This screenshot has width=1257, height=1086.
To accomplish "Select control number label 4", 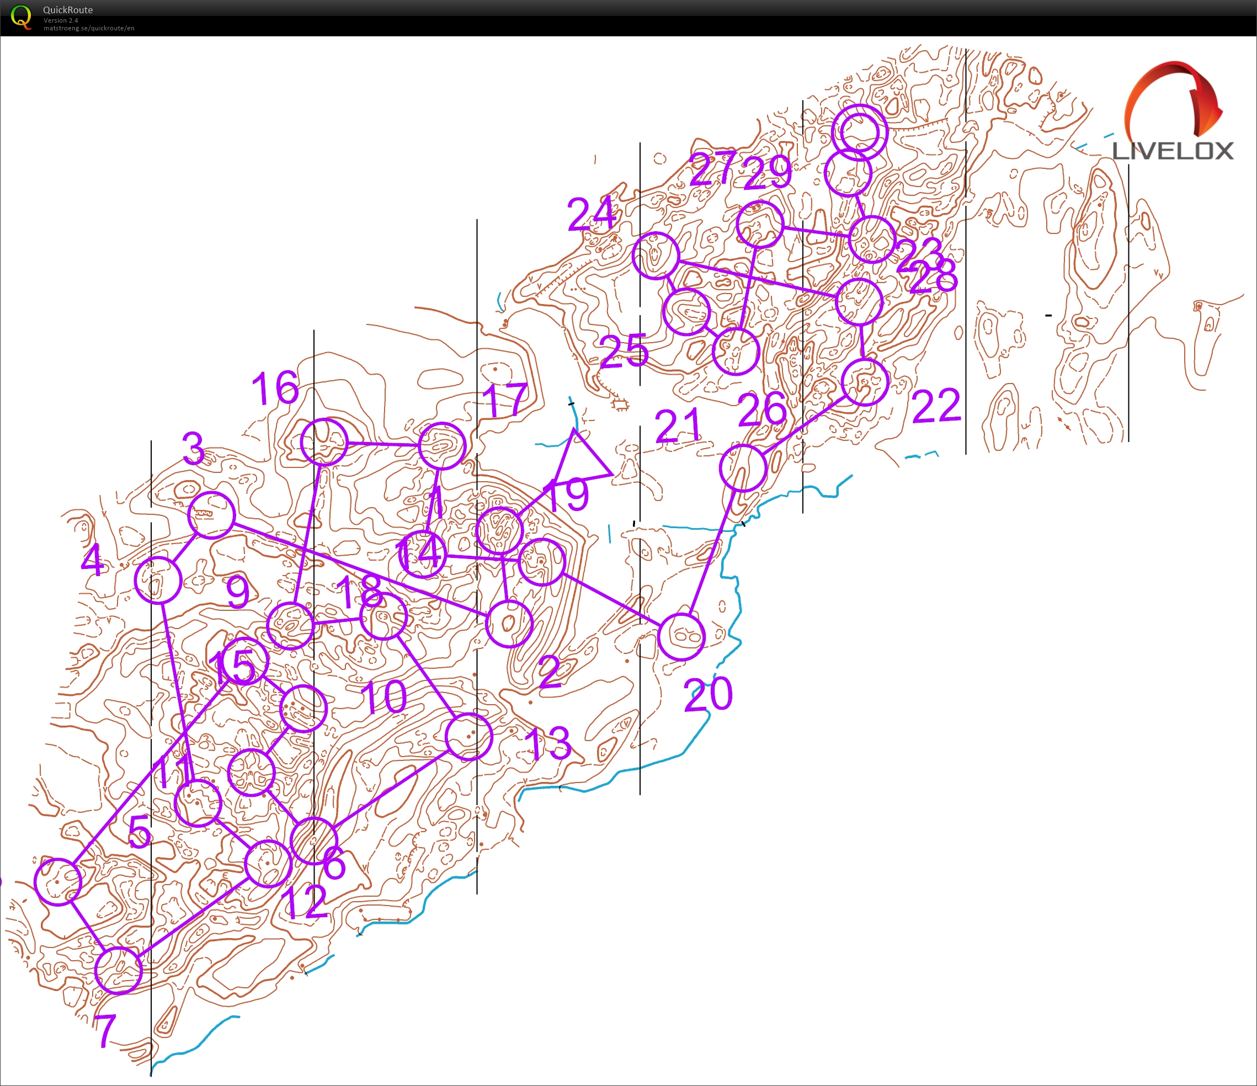I will (92, 559).
